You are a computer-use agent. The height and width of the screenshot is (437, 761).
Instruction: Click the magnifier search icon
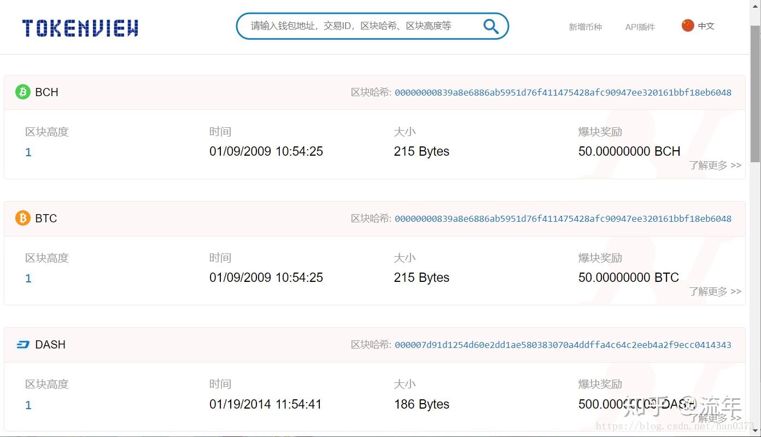tap(491, 26)
